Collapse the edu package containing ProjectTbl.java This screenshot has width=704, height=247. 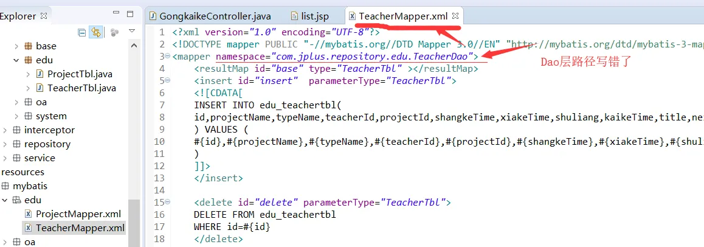tap(16, 60)
